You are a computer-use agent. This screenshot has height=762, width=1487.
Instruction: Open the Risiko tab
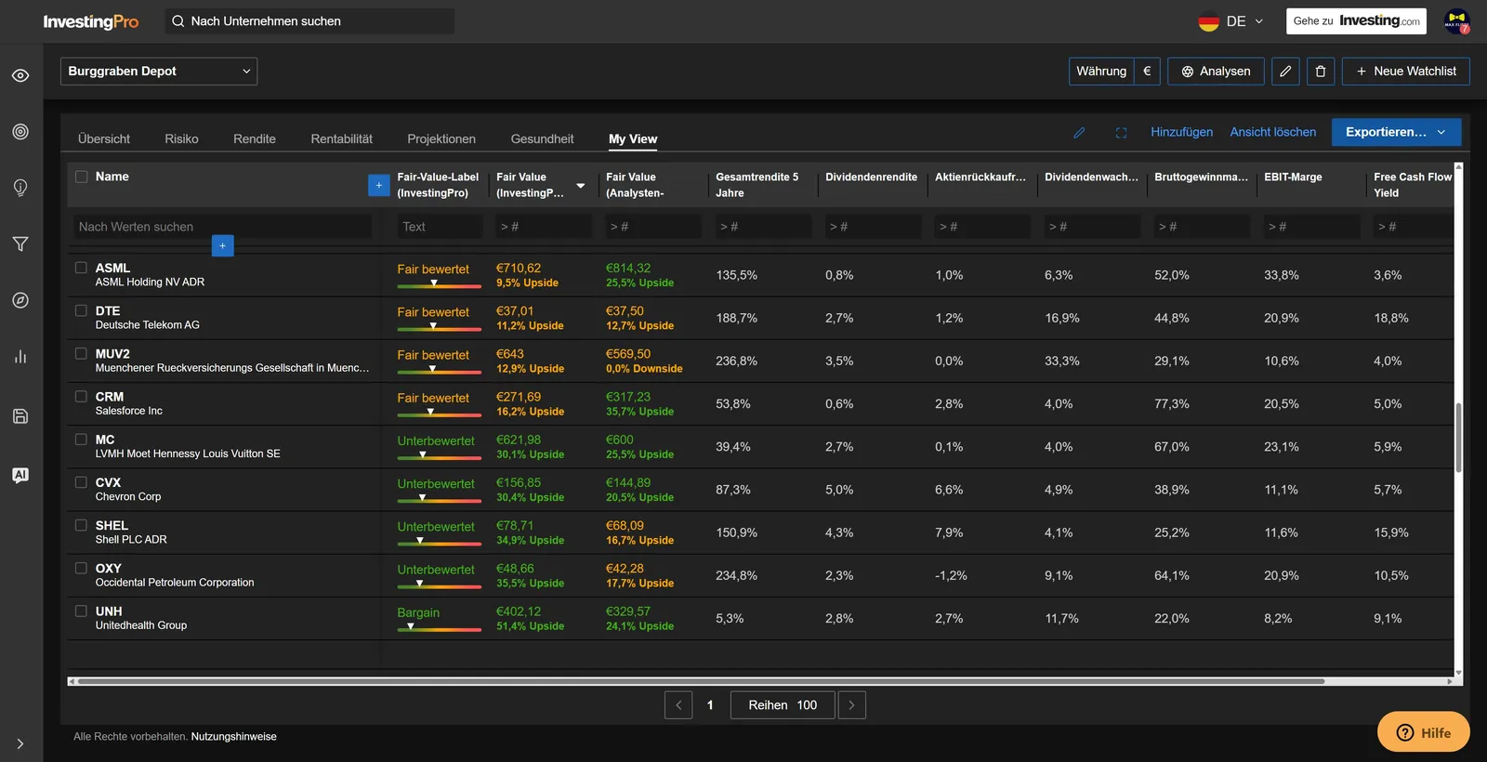click(x=181, y=138)
